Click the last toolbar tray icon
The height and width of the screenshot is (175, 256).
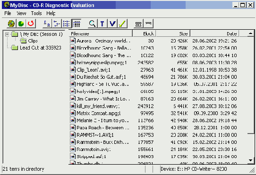pos(148,24)
